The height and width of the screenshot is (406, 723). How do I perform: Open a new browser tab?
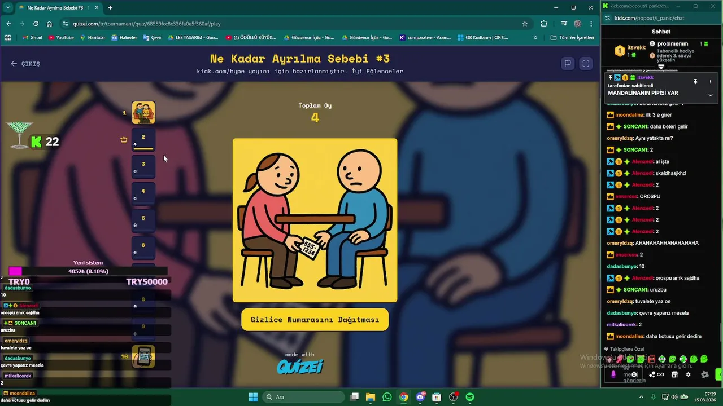[110, 7]
